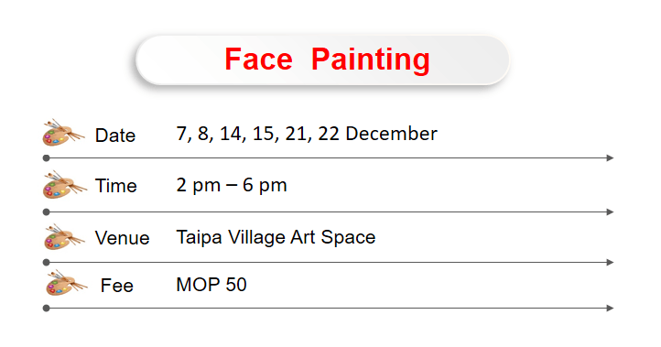
Task: Click the MOP 50 fee amount
Action: pos(211,285)
